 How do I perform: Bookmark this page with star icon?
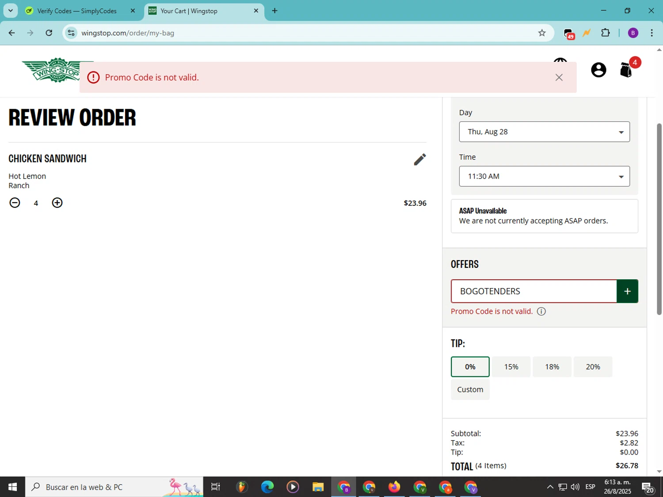[542, 33]
